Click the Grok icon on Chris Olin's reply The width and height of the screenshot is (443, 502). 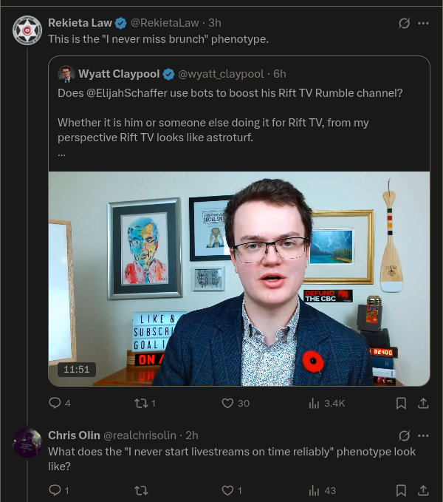click(x=405, y=435)
